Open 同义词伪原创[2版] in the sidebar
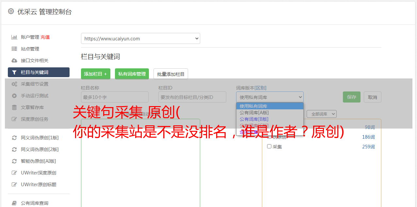This screenshot has width=417, height=207. (40, 149)
